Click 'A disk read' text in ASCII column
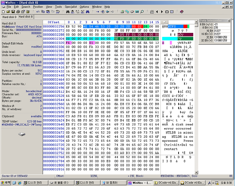This screenshot has height=186, width=235. pyautogui.click(x=182, y=124)
